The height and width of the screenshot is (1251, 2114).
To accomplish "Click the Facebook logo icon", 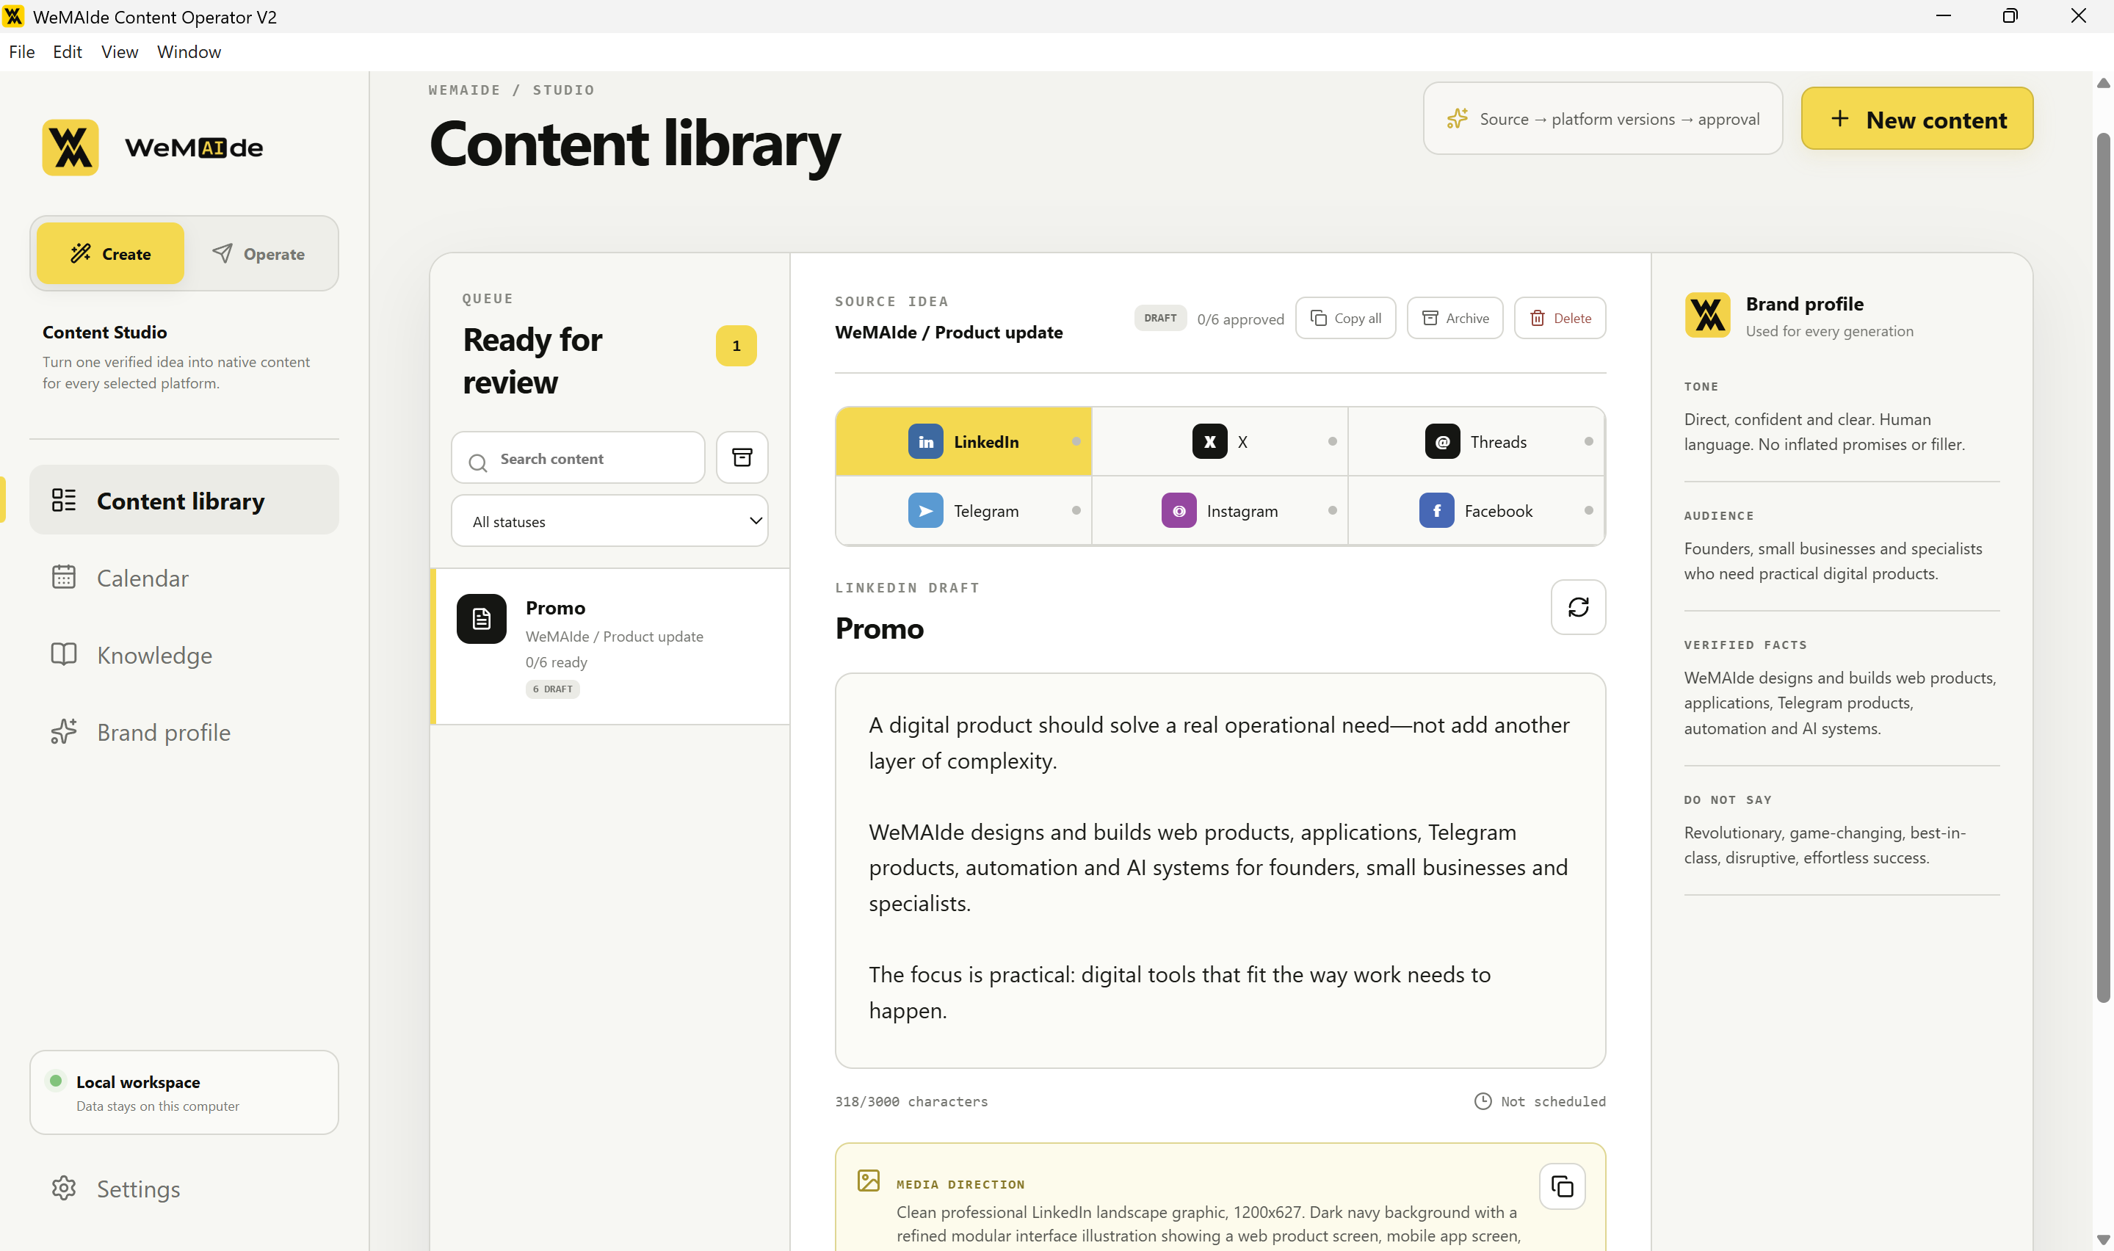I will [x=1436, y=511].
